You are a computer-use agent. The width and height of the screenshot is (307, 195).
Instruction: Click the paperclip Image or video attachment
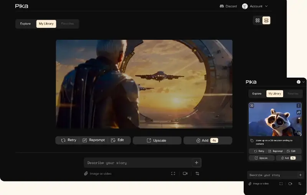point(98,174)
